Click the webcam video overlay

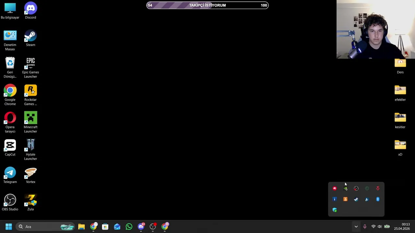pyautogui.click(x=376, y=29)
